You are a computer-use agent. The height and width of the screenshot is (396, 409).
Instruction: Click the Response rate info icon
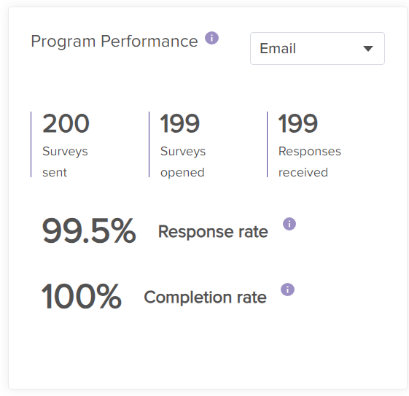click(x=289, y=224)
